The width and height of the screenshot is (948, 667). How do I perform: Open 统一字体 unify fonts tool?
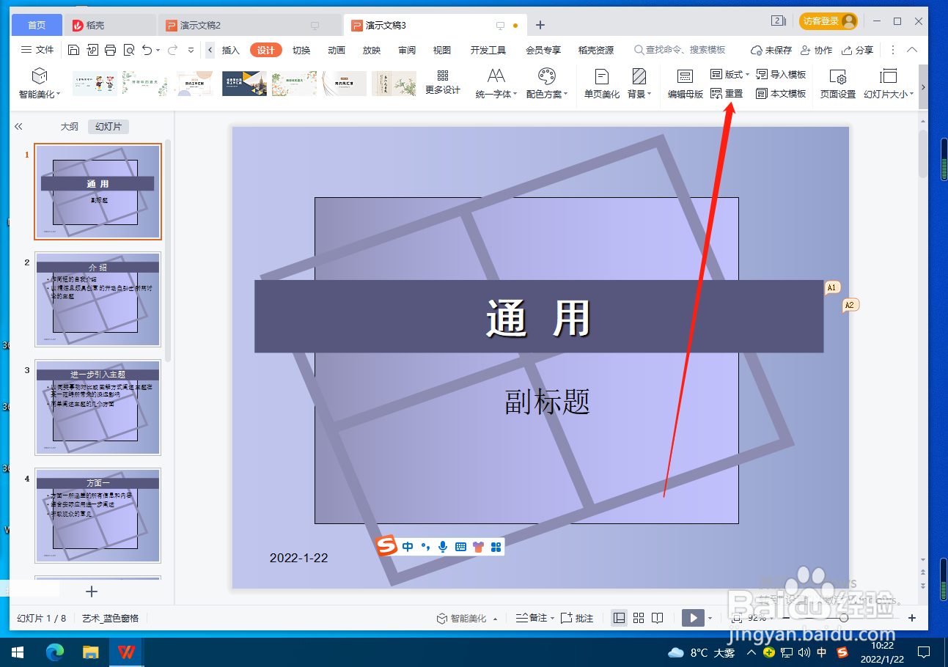496,84
